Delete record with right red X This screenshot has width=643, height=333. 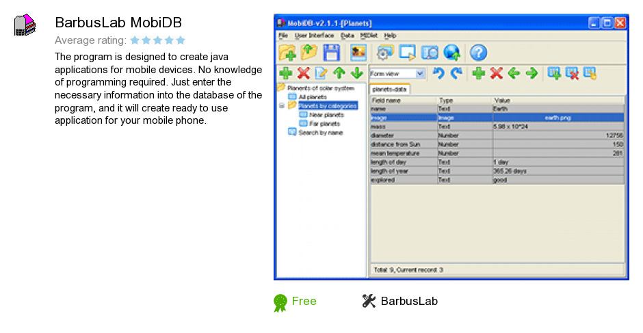496,73
